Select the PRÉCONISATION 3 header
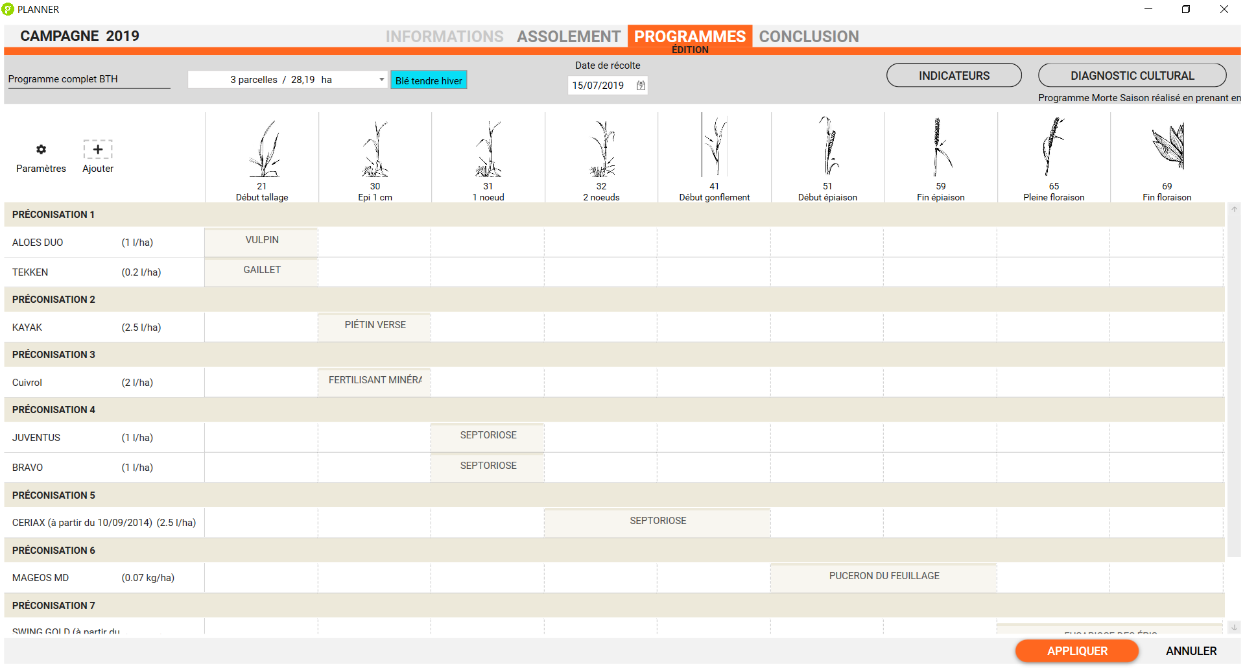 [x=614, y=355]
